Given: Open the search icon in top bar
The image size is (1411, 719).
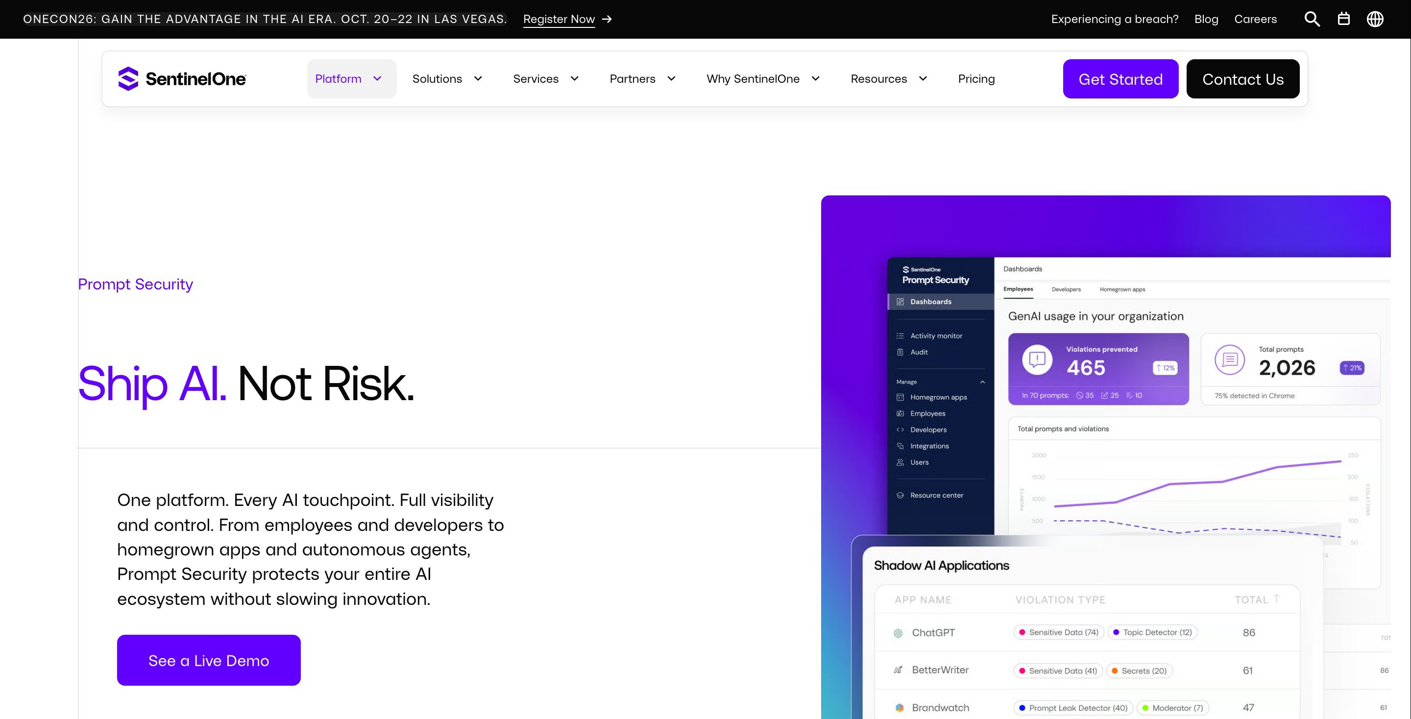Looking at the screenshot, I should pos(1312,19).
